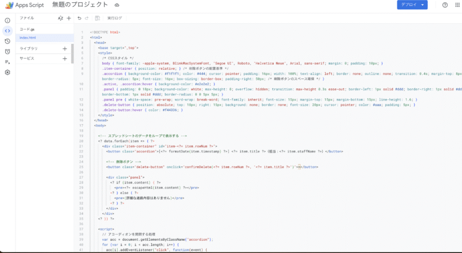The width and height of the screenshot is (462, 253).
Task: Add a library with the ライブラリ plus
Action: pyautogui.click(x=65, y=49)
